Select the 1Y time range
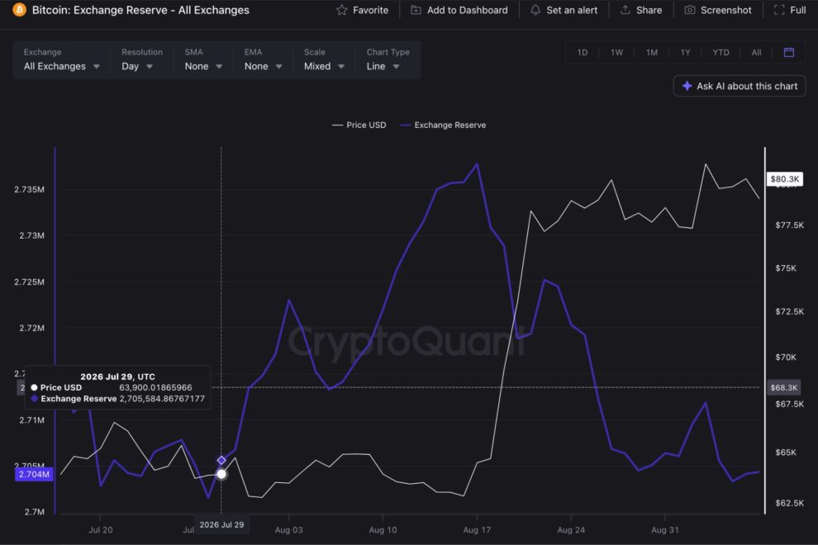This screenshot has width=818, height=545. [686, 52]
